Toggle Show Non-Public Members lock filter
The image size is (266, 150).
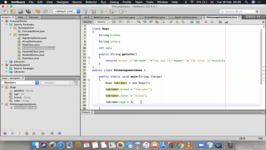pyautogui.click(x=27, y=133)
